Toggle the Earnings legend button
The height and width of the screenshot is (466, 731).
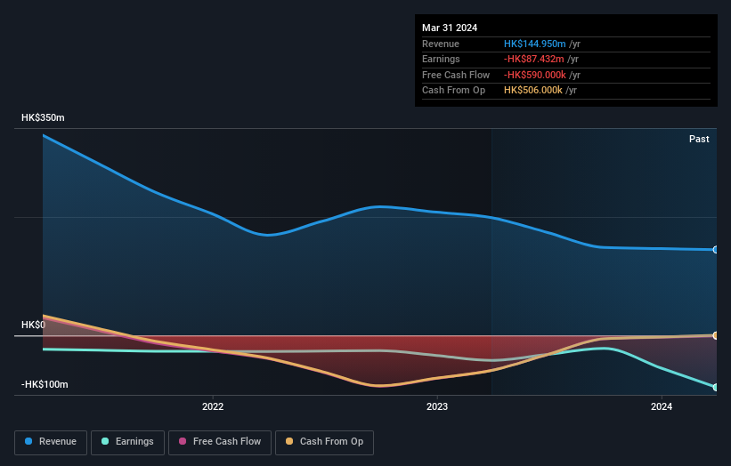click(127, 442)
